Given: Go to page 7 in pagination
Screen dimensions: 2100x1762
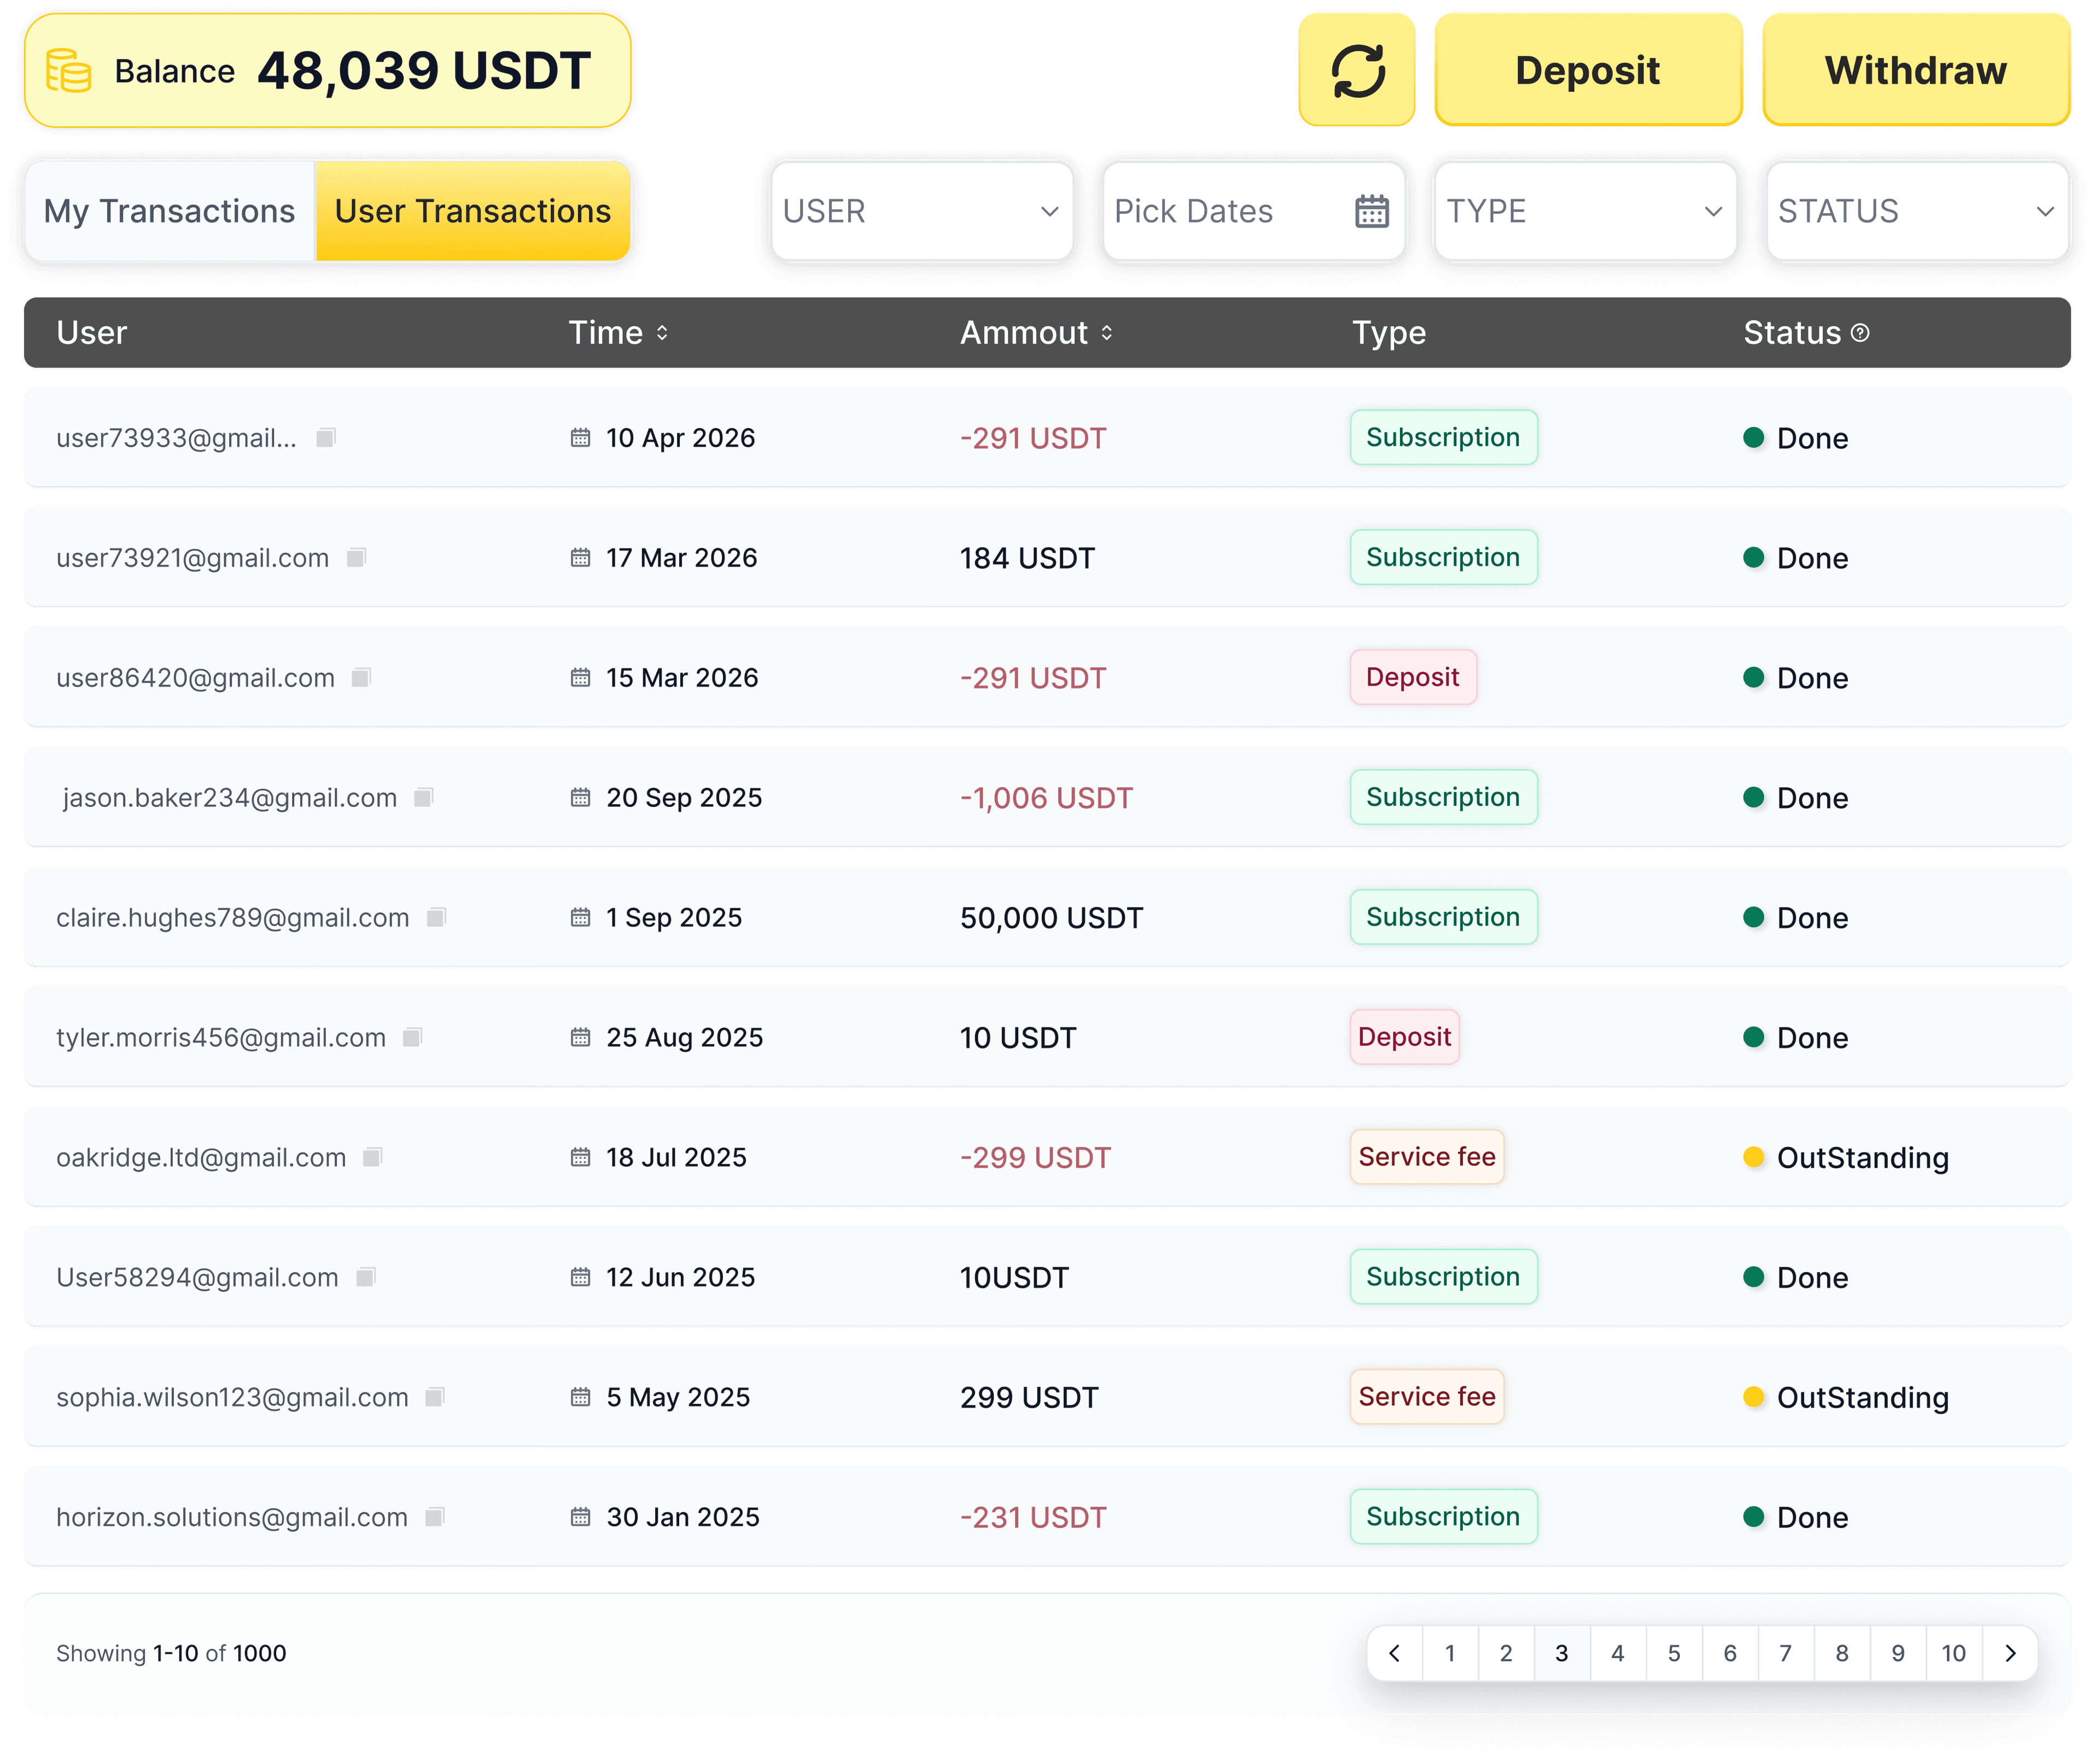Looking at the screenshot, I should pos(1785,1653).
